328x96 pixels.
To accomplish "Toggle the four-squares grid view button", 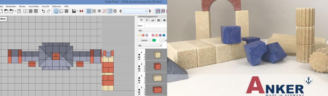I will (x=89, y=11).
